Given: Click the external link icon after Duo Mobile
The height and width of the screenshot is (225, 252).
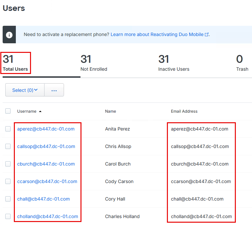Looking at the screenshot, I should coord(207,35).
